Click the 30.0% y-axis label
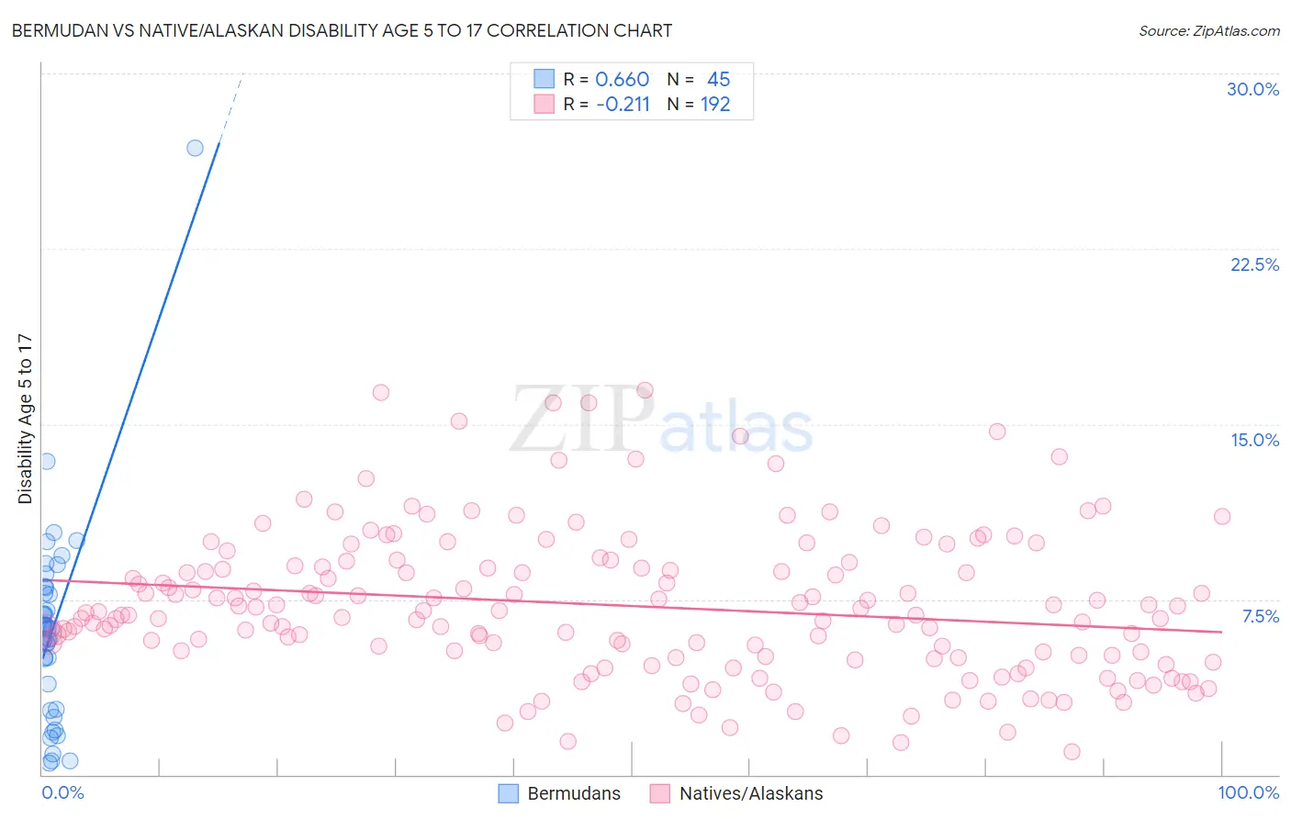The image size is (1291, 819). click(x=1252, y=89)
